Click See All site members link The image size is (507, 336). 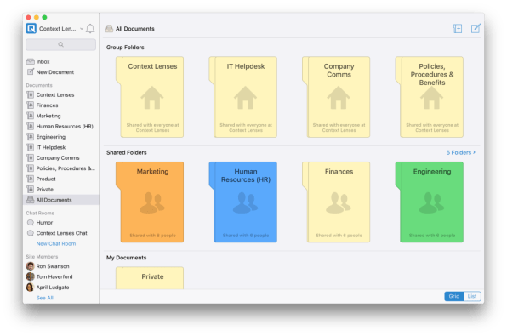44,298
